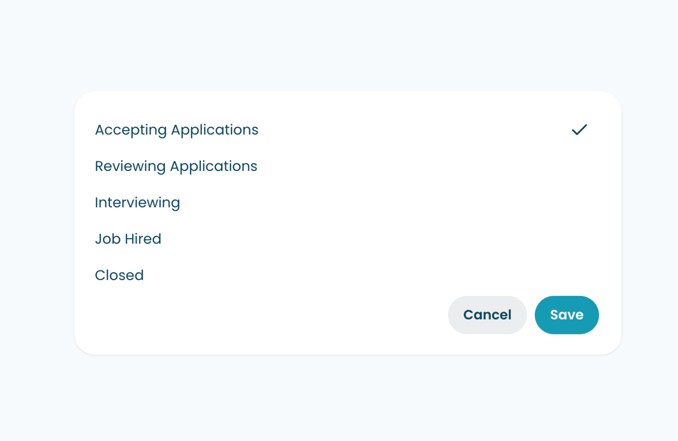The image size is (678, 441).
Task: Cancel the status change dialog
Action: (x=487, y=315)
